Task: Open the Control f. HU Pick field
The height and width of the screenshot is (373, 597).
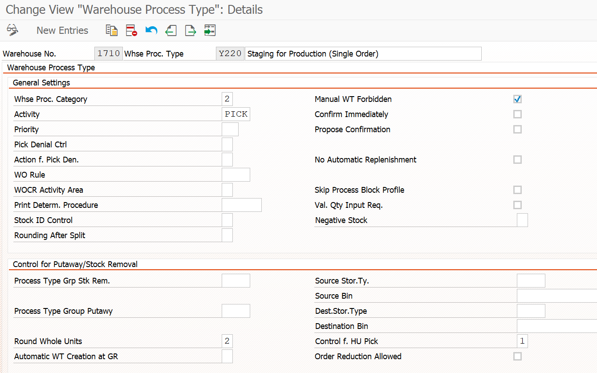Action: pos(522,341)
